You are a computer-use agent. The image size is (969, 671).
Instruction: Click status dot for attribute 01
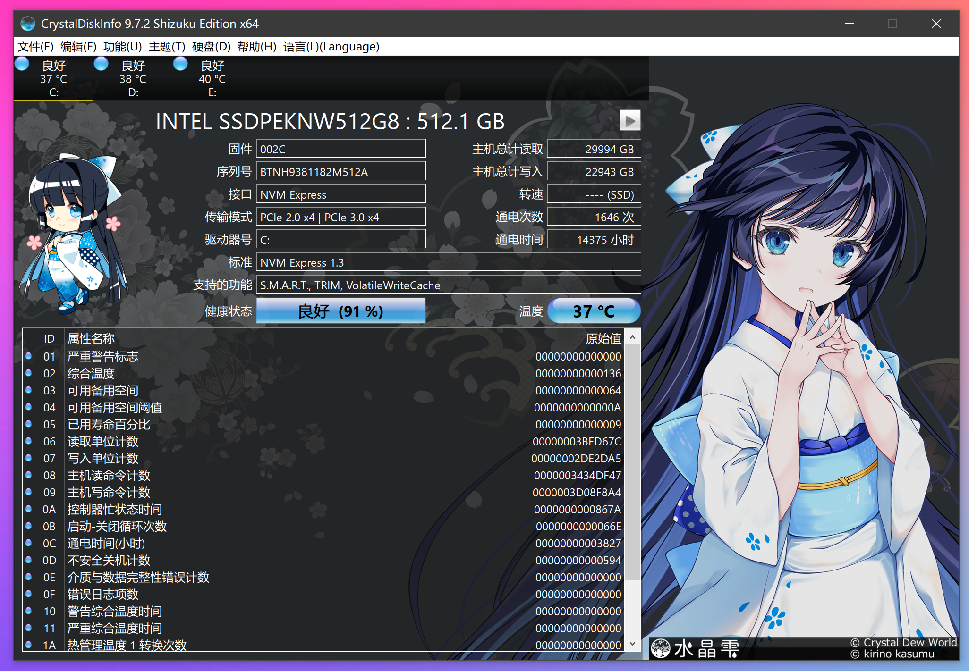pyautogui.click(x=28, y=356)
